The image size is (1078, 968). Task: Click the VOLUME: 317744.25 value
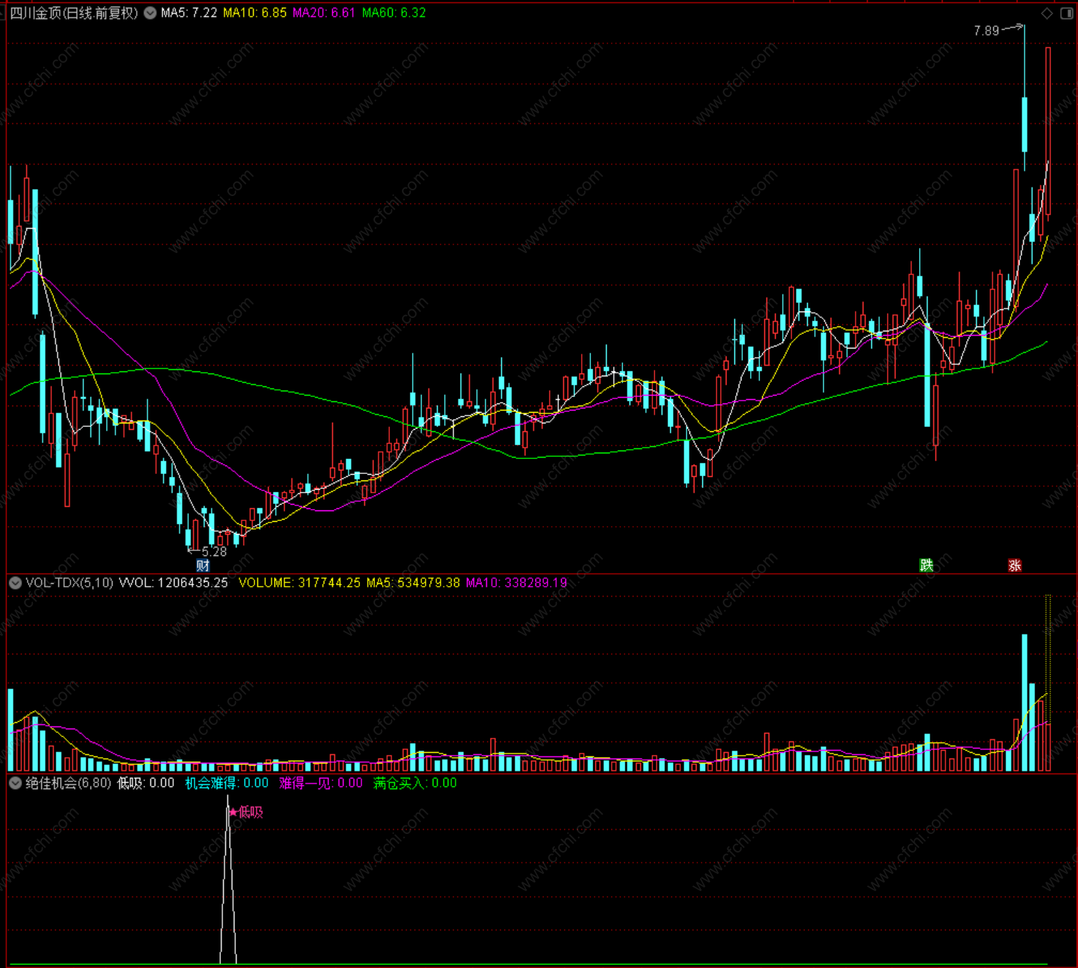(299, 582)
